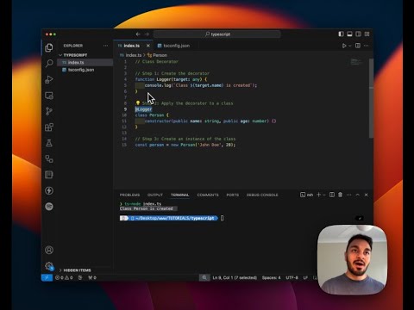Click the forwarded ports status bar item
Screen dimensions: 414x310
click(92, 277)
